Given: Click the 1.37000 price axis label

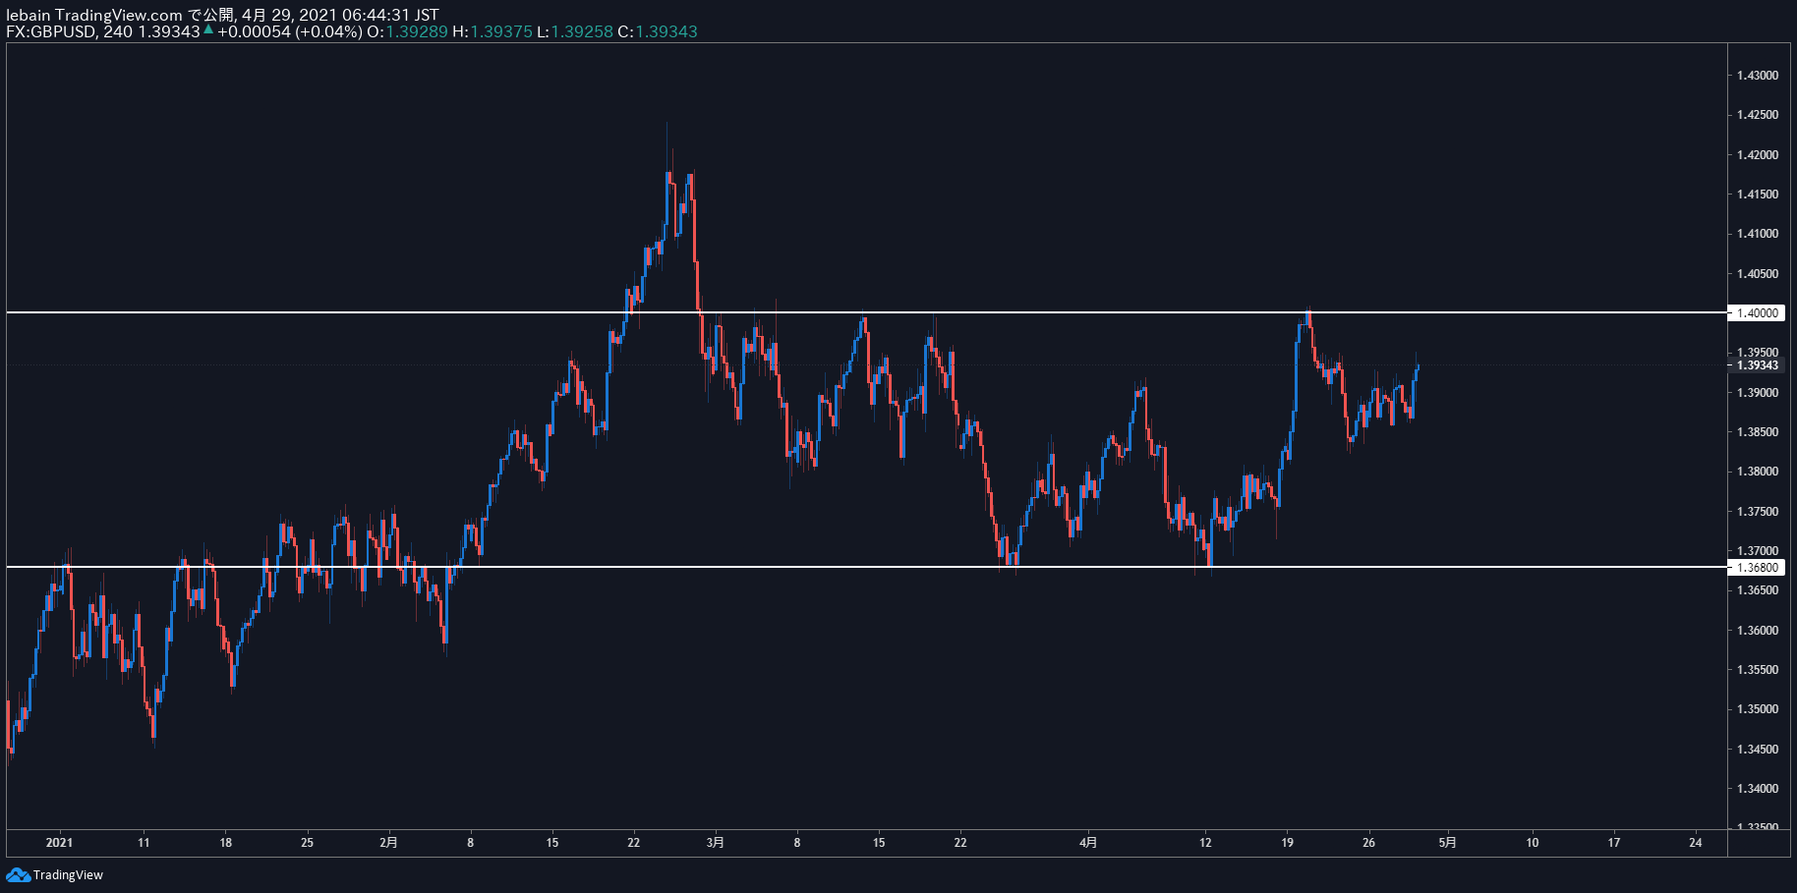Looking at the screenshot, I should pos(1757,551).
